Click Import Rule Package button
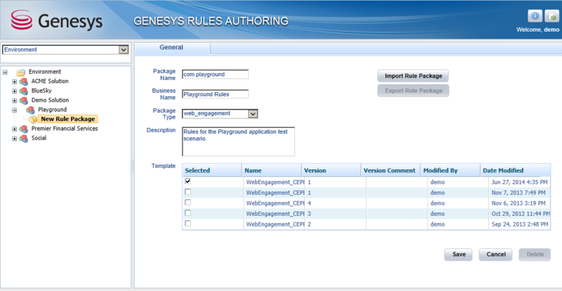 (x=413, y=76)
